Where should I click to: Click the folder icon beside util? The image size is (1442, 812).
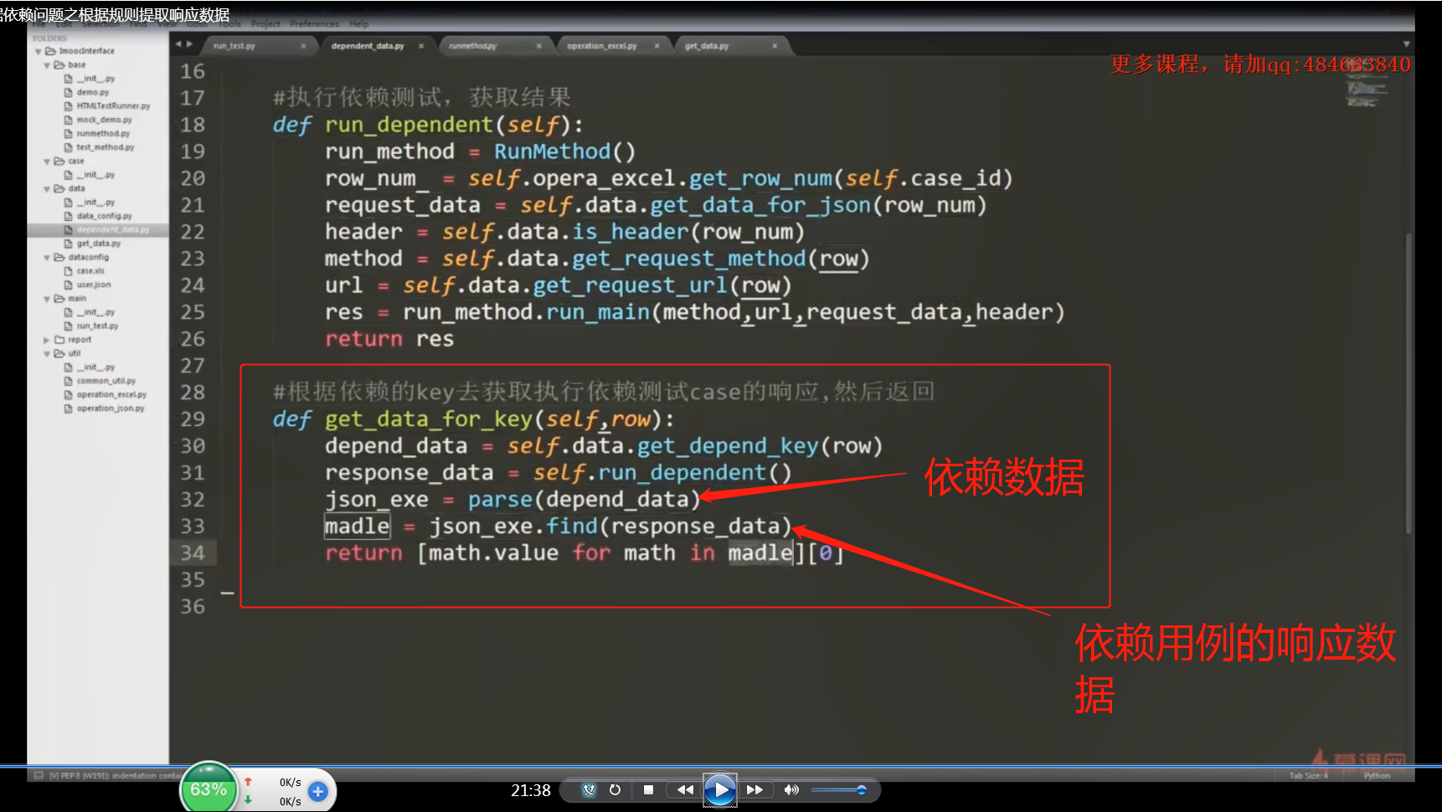click(59, 354)
